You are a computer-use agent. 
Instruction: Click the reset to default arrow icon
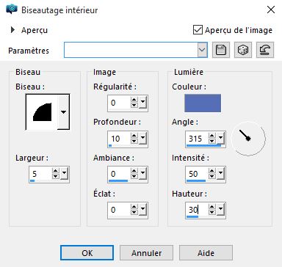coord(265,50)
